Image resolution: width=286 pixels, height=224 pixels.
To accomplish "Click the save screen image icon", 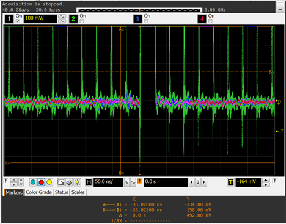I will pos(61,182).
